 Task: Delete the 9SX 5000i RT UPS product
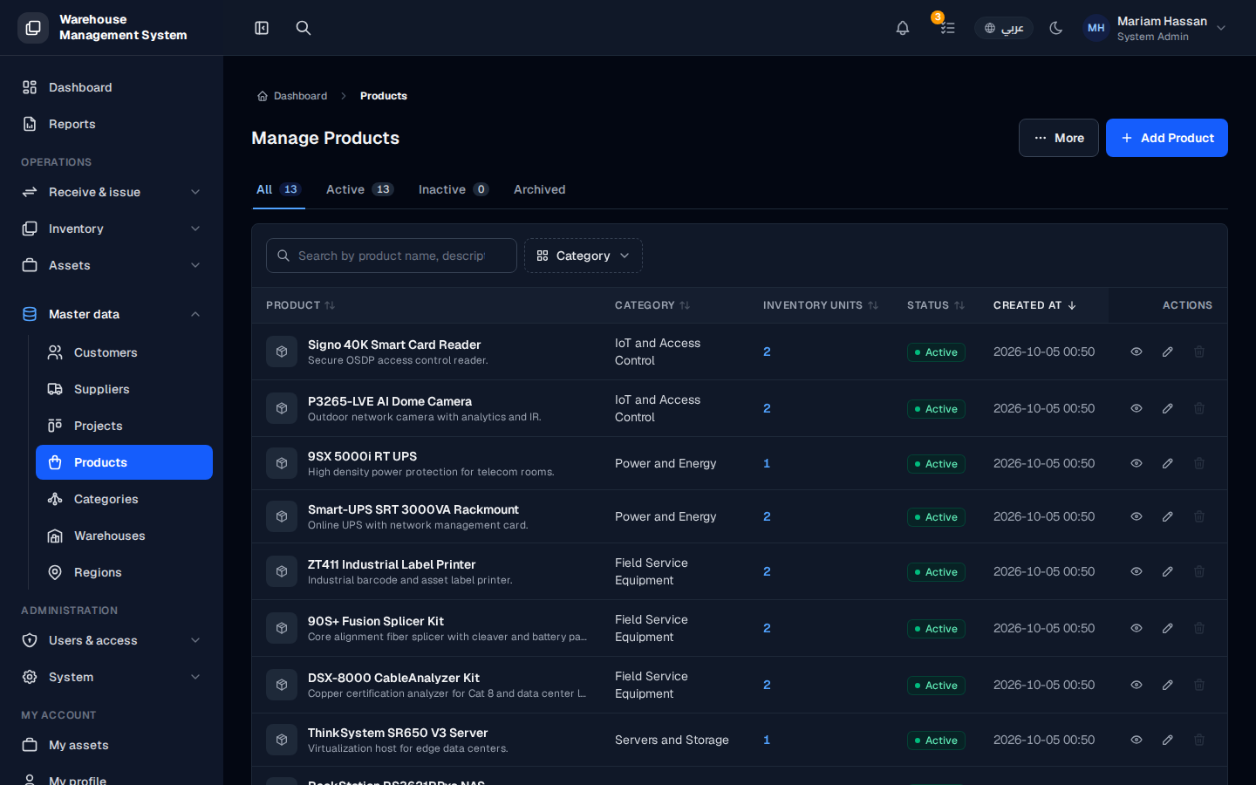click(x=1199, y=463)
